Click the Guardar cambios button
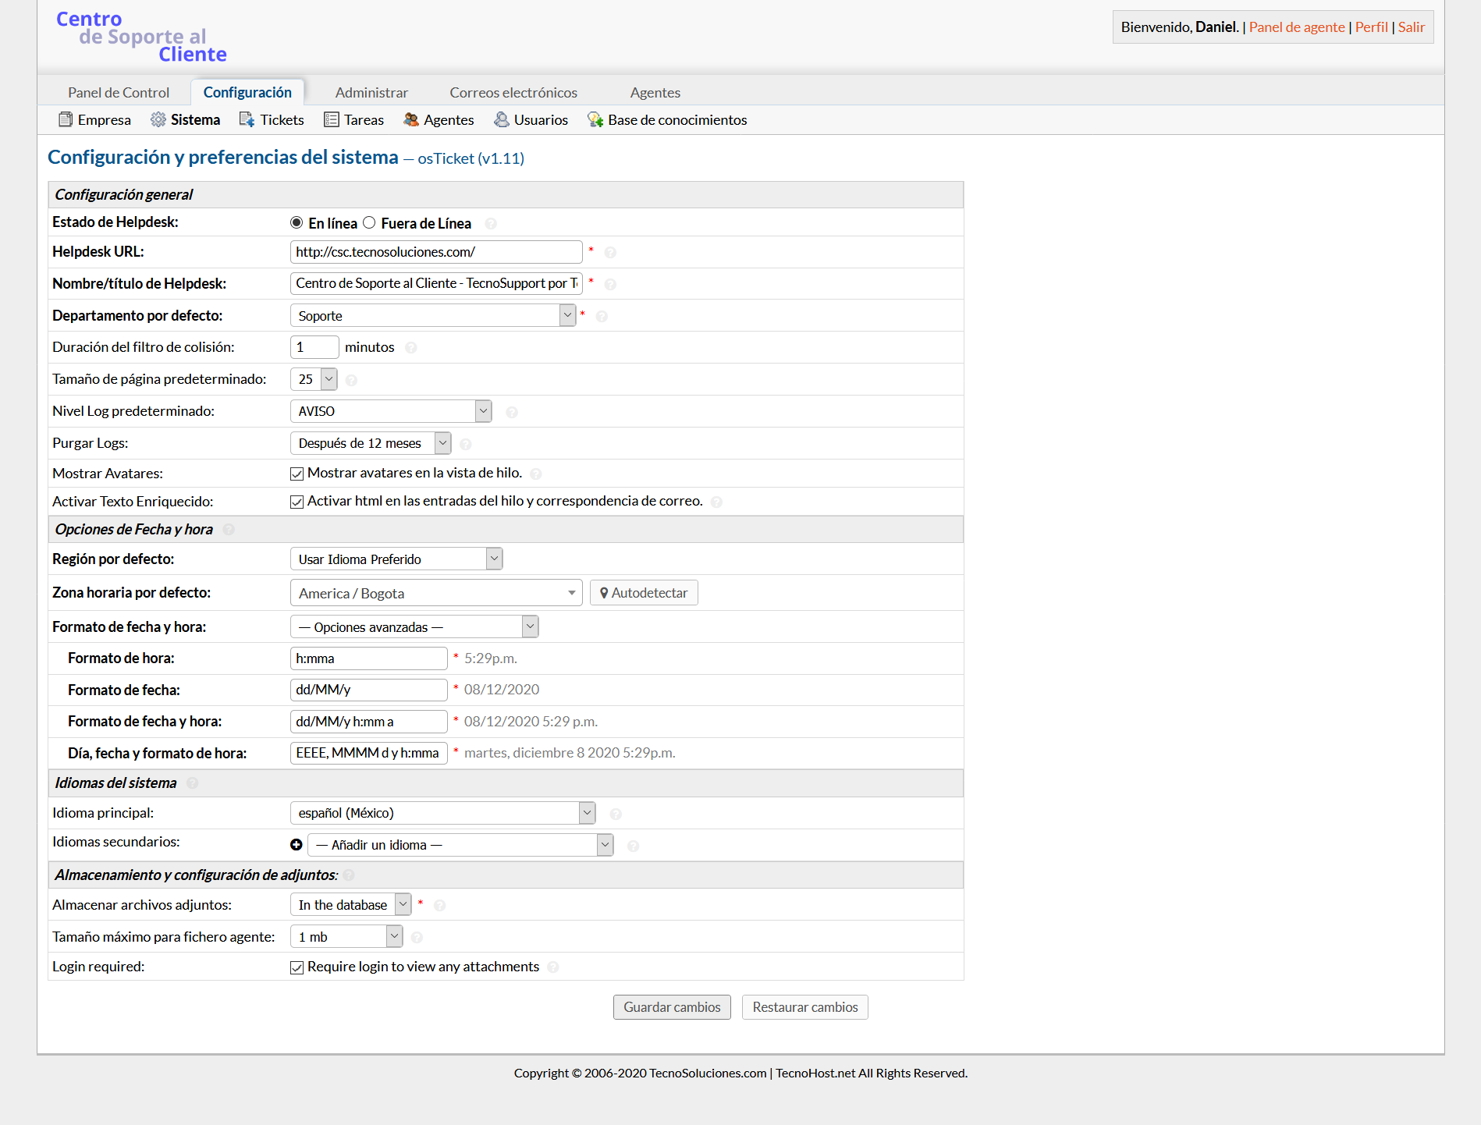The height and width of the screenshot is (1125, 1481). click(x=672, y=1007)
